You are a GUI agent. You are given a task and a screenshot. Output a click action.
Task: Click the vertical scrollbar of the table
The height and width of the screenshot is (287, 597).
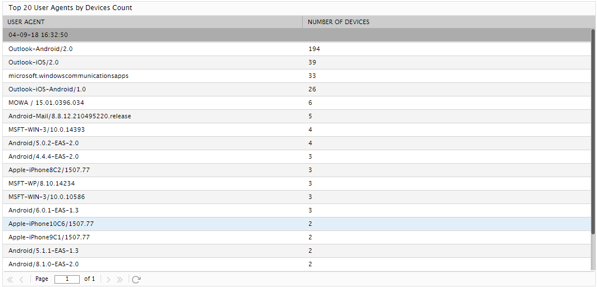pos(593,131)
